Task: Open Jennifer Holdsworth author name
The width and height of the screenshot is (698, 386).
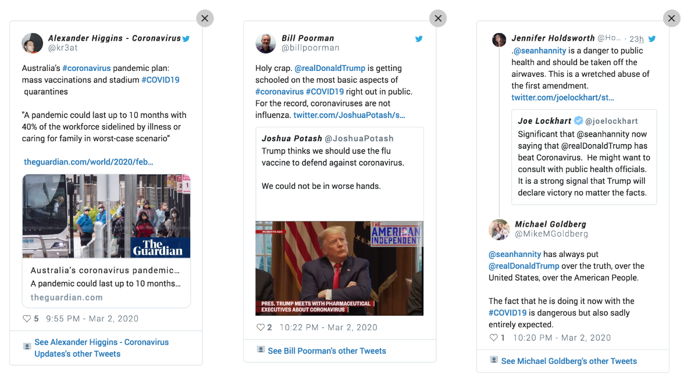Action: click(x=553, y=38)
